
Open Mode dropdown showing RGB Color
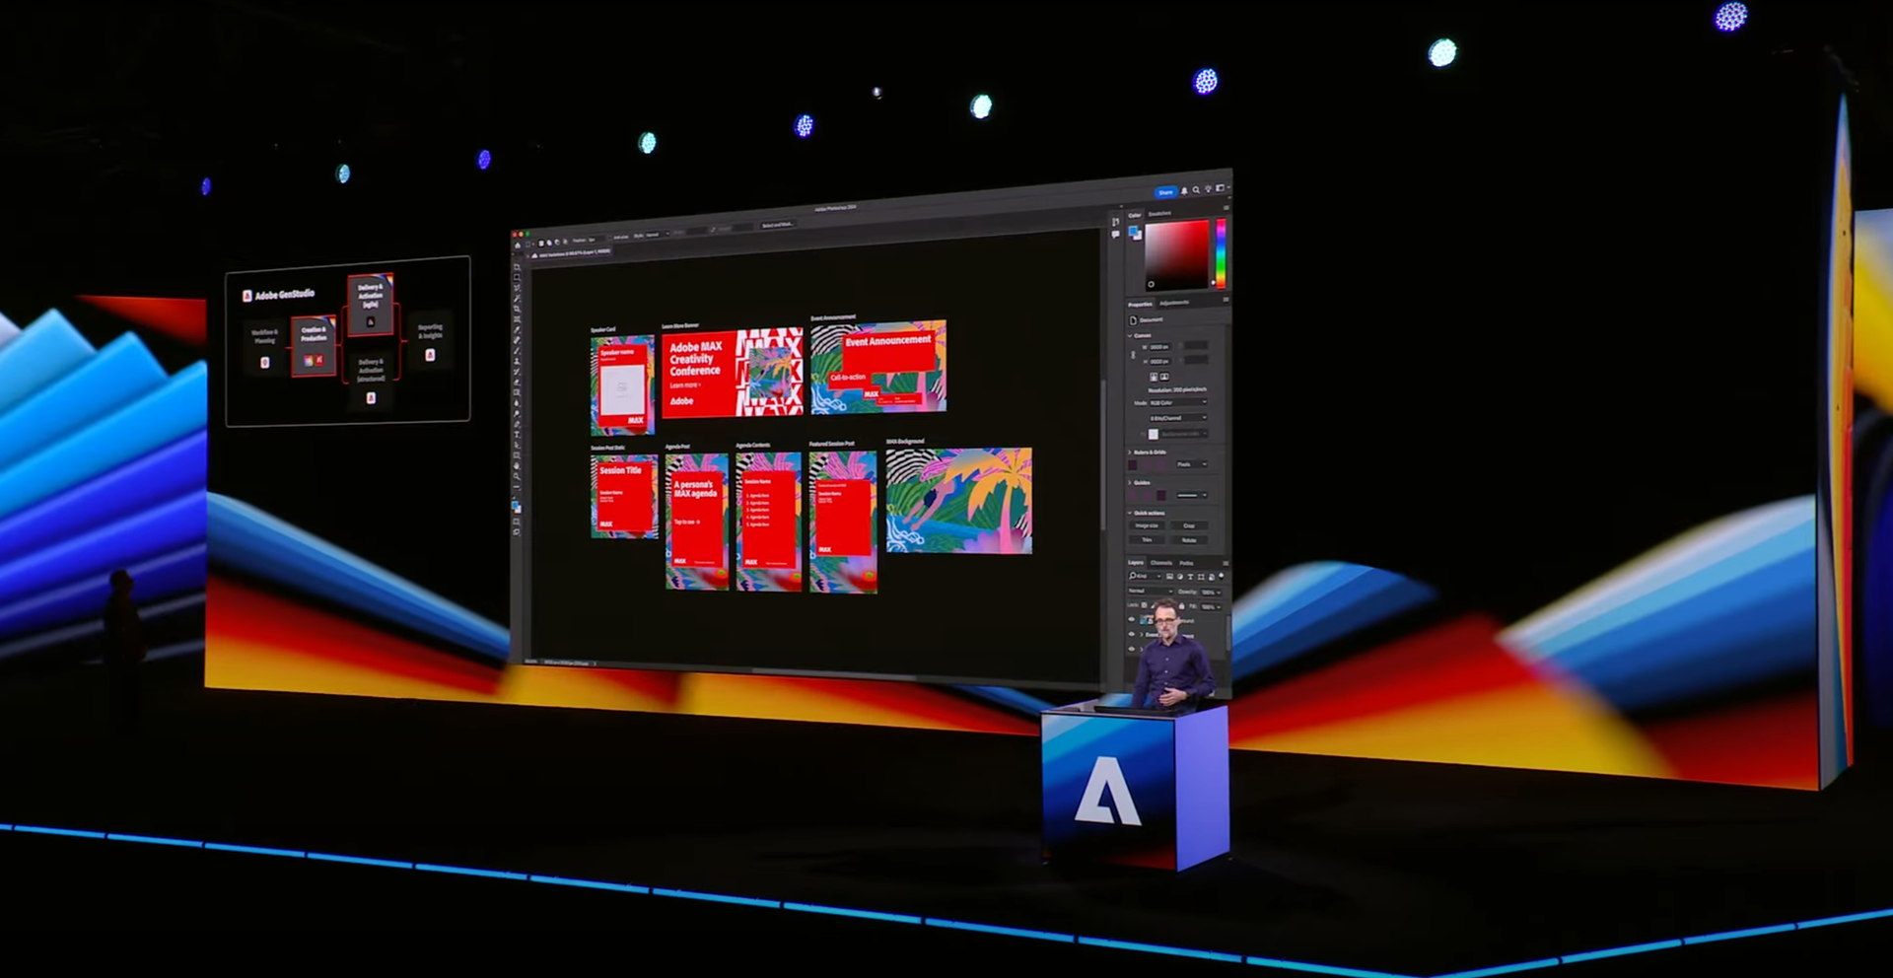click(1178, 402)
